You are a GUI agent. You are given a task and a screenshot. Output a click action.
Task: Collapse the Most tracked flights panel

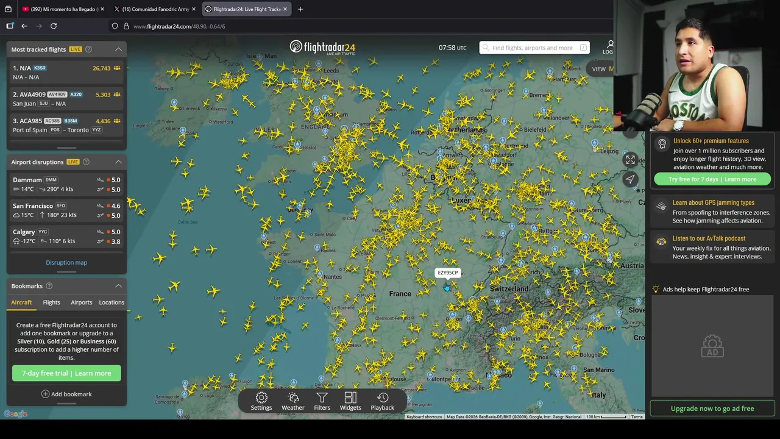pyautogui.click(x=118, y=49)
